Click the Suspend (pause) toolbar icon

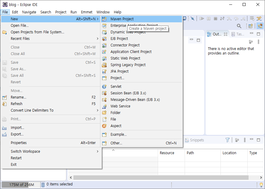pyautogui.click(x=209, y=18)
